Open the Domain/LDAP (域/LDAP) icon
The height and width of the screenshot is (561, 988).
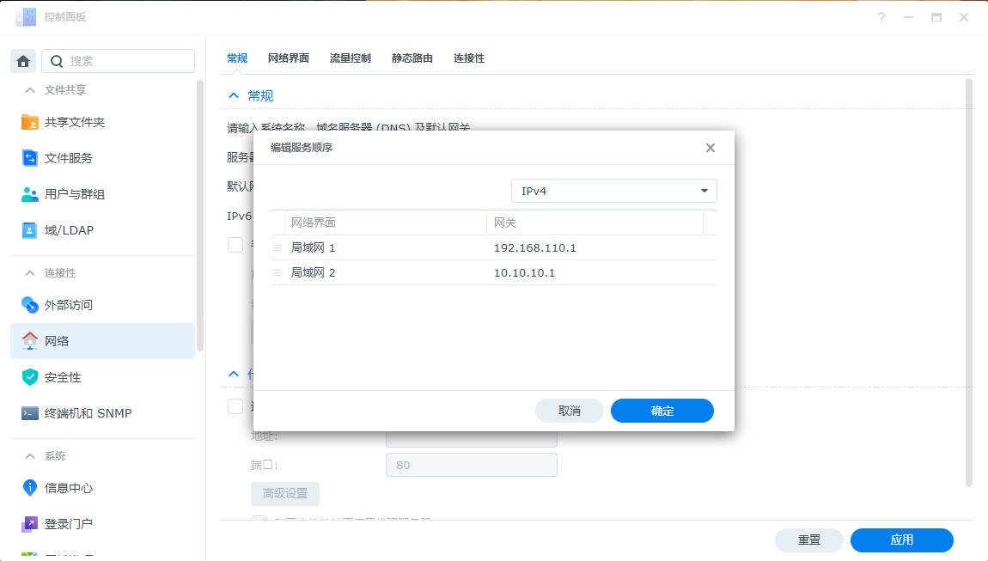30,230
